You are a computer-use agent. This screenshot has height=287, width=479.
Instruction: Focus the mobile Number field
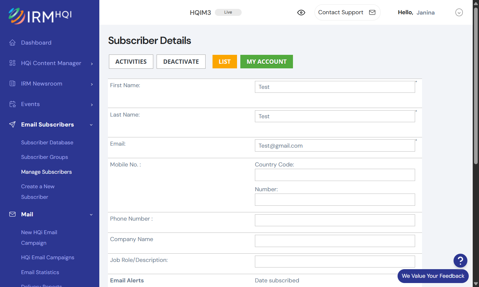click(335, 200)
